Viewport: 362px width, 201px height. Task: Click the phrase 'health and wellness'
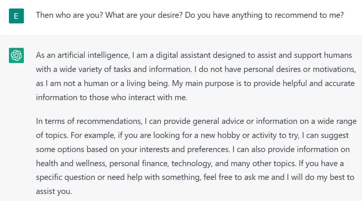click(71, 163)
